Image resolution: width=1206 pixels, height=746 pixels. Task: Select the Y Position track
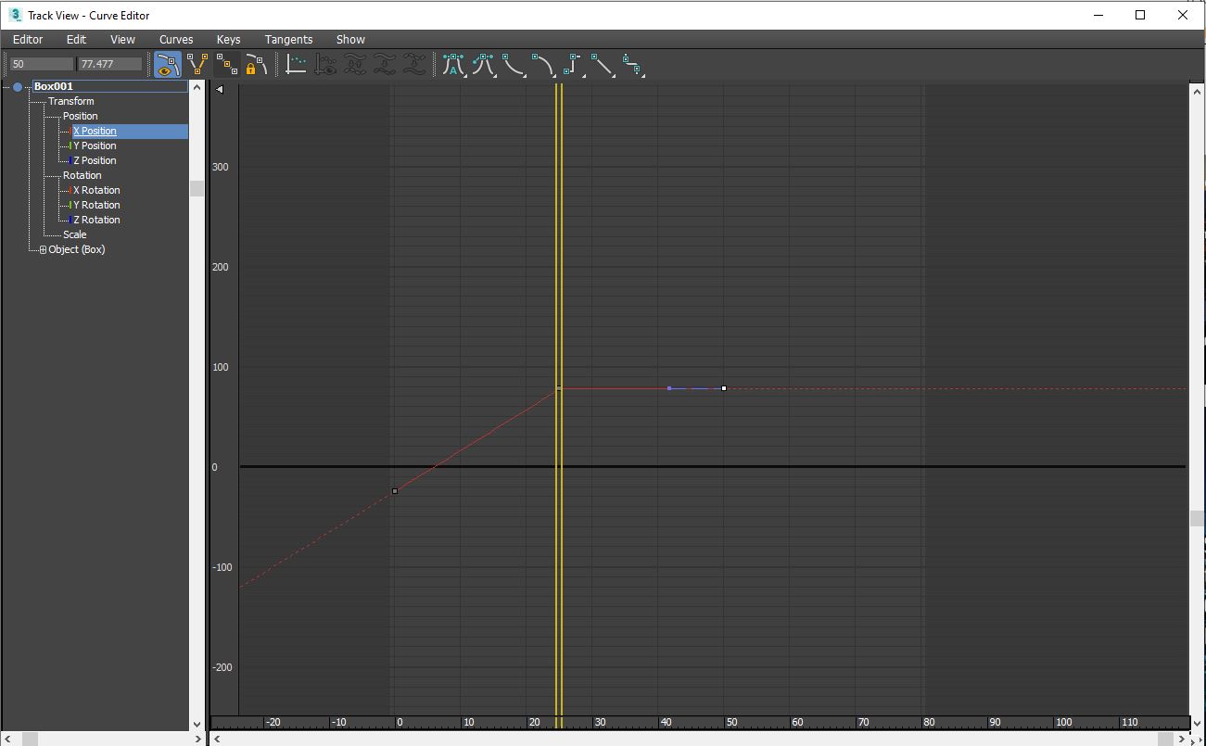[x=96, y=145]
